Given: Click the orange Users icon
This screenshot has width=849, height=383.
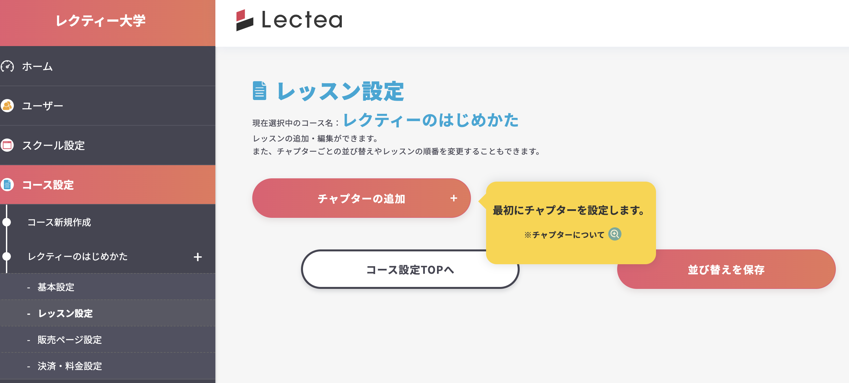Looking at the screenshot, I should (7, 106).
